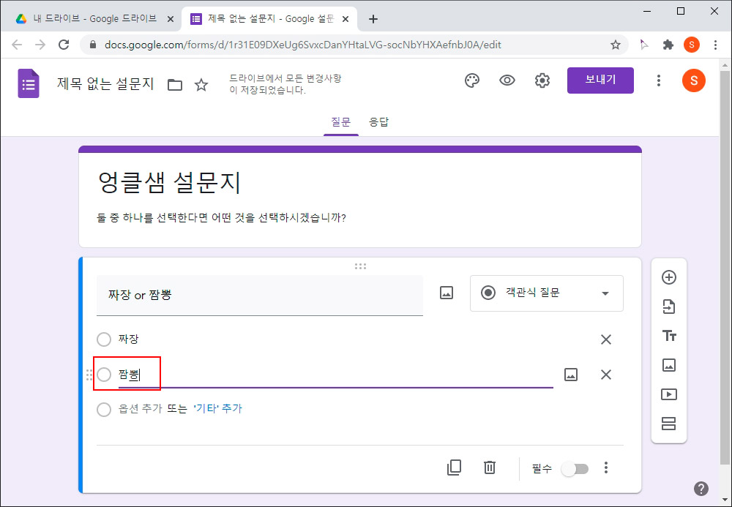
Task: Open the theme color palette customizer
Action: [471, 80]
